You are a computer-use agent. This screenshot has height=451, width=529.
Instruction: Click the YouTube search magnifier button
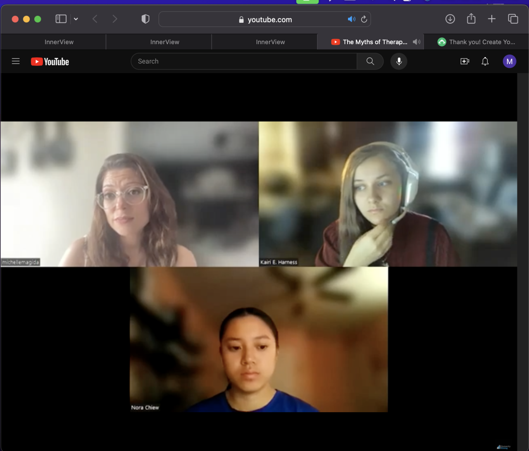click(370, 61)
